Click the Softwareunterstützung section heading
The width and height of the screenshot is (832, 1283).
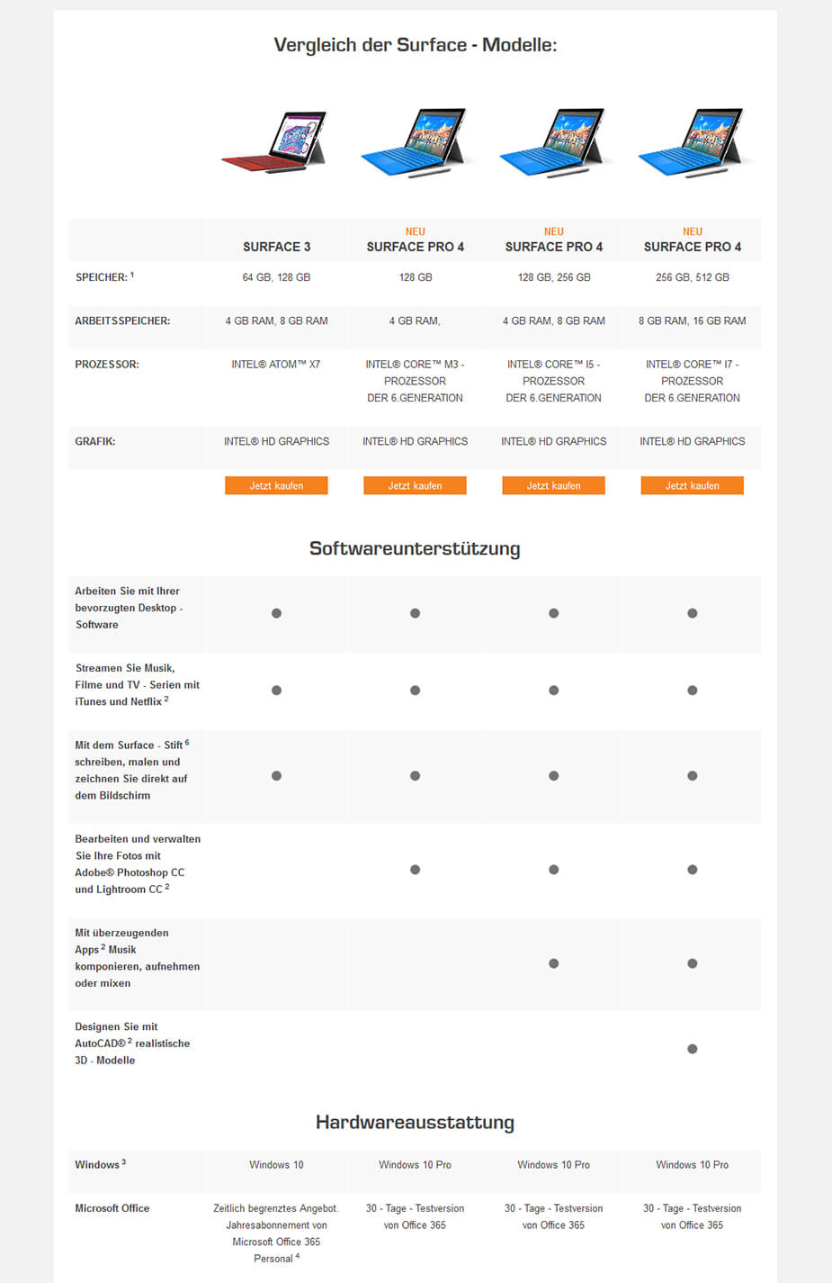pos(415,547)
